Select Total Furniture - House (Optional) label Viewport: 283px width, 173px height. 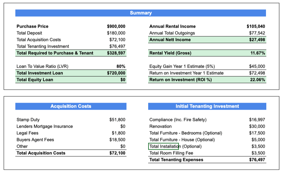tap(182, 140)
